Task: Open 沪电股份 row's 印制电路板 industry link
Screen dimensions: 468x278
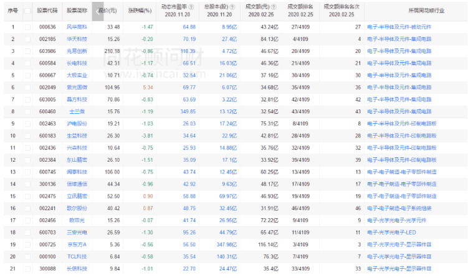Action: 402,124
